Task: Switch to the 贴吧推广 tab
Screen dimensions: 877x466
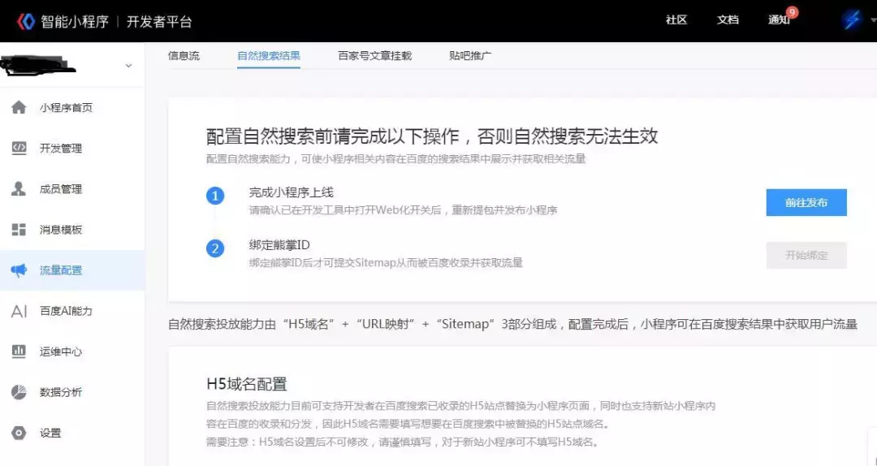Action: pyautogui.click(x=470, y=56)
